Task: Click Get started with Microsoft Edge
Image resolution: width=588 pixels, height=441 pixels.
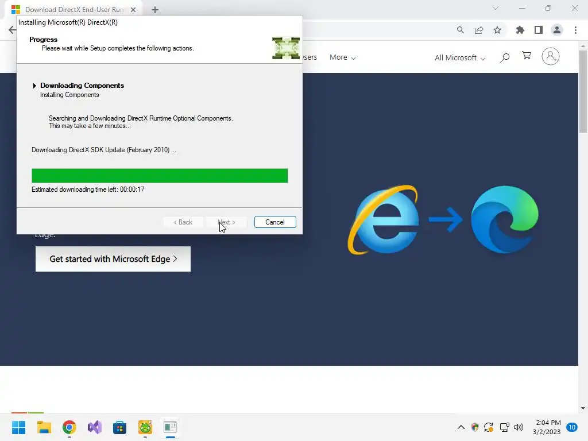Action: [113, 259]
